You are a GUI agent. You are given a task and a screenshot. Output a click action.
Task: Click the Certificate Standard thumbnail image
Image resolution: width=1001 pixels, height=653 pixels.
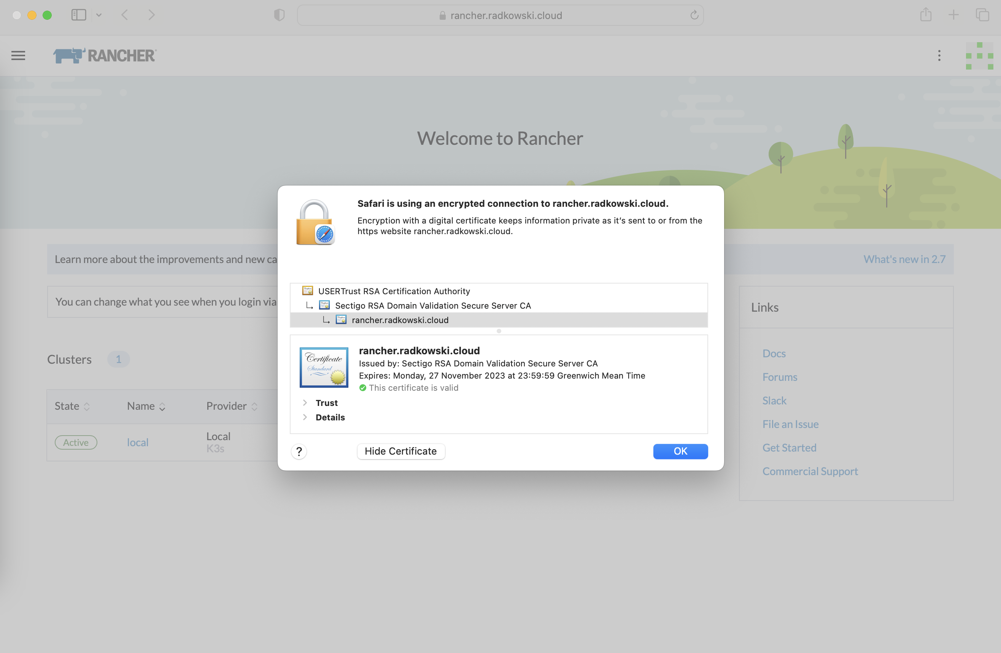tap(324, 367)
